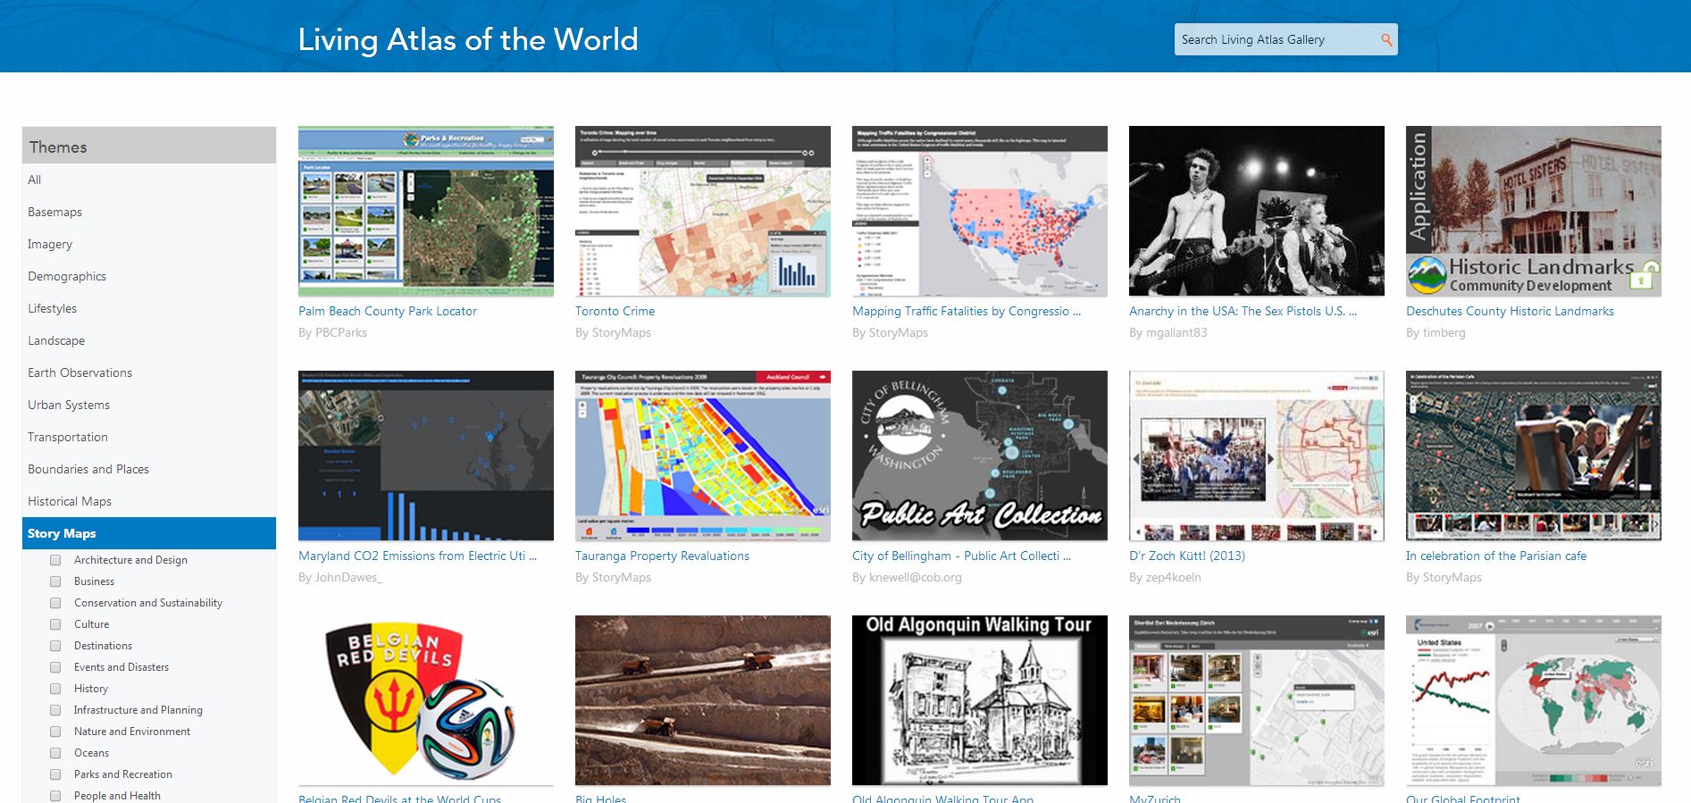Open the Sex Pistols concert photo thumbnail
Viewport: 1691px width, 803px height.
[1257, 211]
